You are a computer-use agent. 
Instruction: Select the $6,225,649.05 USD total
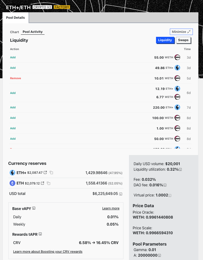pyautogui.click(x=105, y=194)
